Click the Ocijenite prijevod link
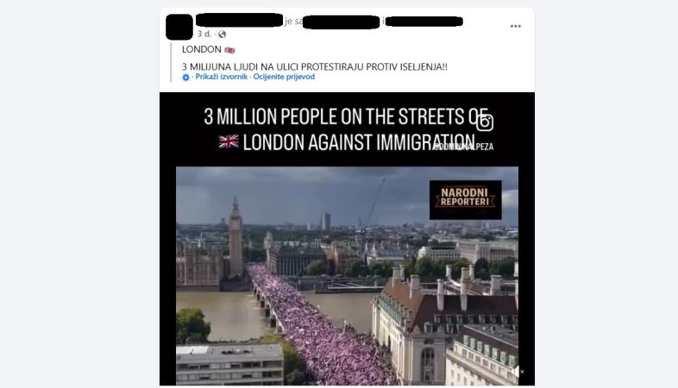This screenshot has width=678, height=388. (x=284, y=77)
